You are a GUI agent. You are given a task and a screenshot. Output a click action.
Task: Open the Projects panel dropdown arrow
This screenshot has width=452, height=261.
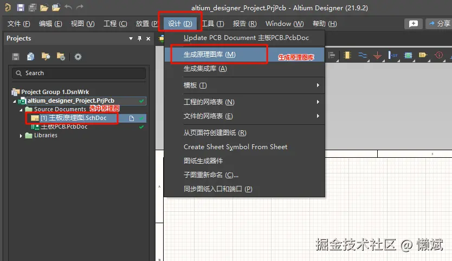[x=131, y=38]
